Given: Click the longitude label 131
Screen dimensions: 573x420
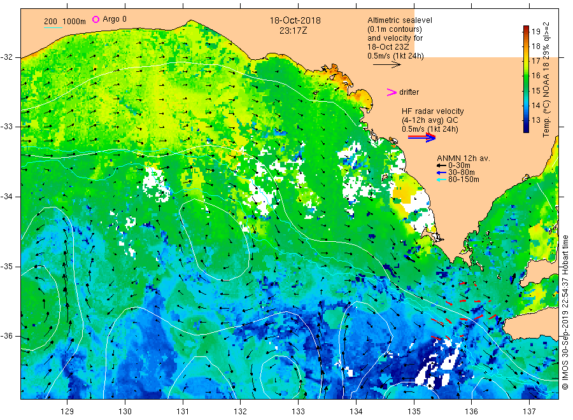Looking at the screenshot, I should (183, 412).
